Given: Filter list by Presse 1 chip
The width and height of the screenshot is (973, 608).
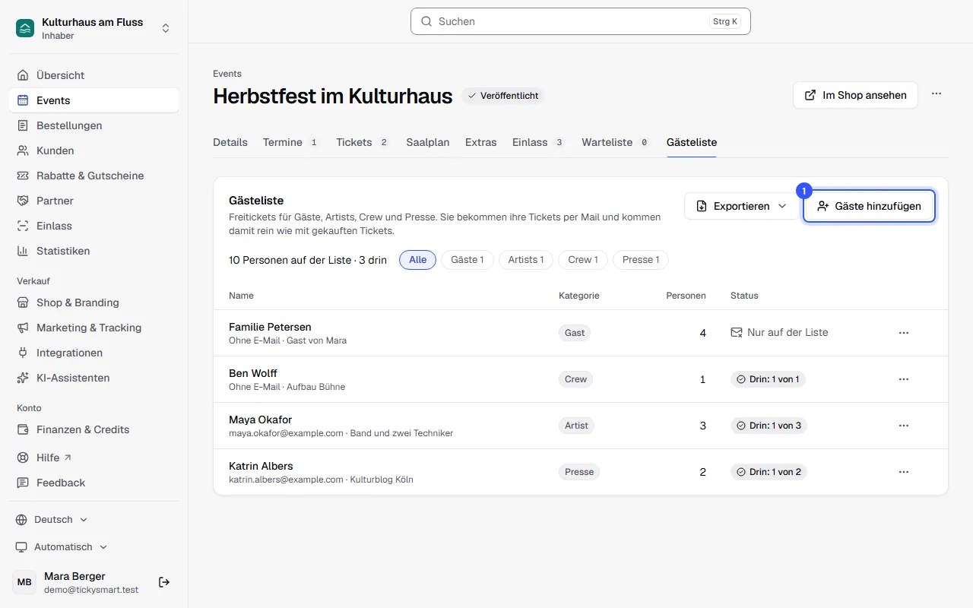Looking at the screenshot, I should click(641, 260).
